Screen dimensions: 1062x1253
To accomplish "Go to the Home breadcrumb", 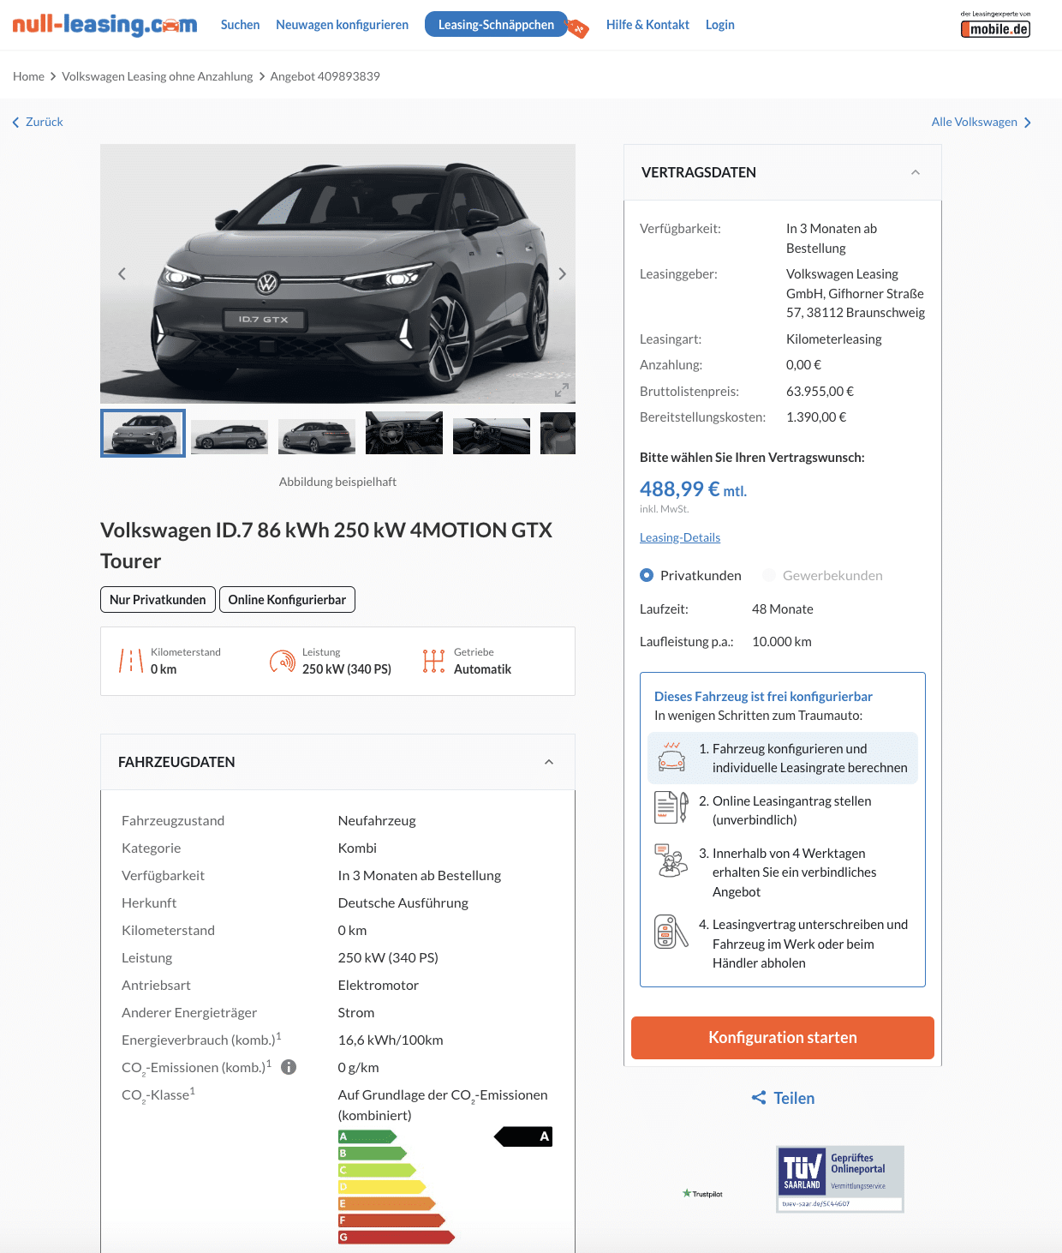I will click(28, 76).
